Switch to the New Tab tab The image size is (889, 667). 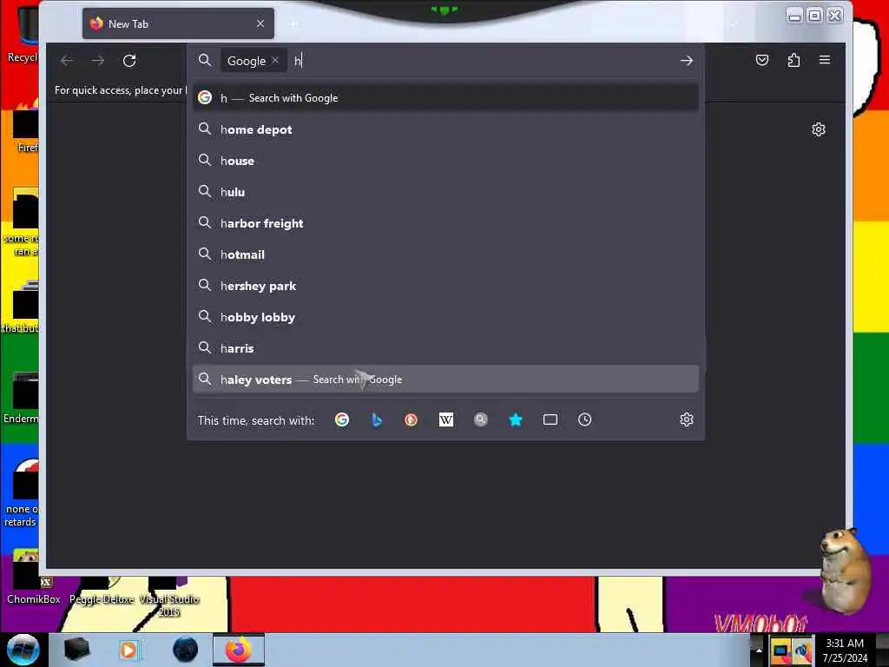coord(178,23)
